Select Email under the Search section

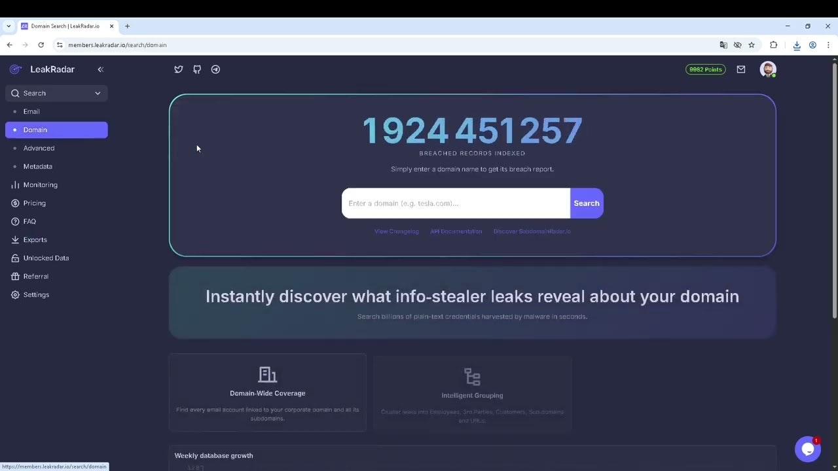pyautogui.click(x=31, y=111)
